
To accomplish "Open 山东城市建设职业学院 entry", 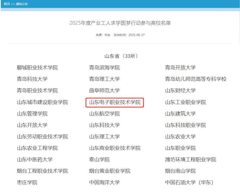I will 42,102.
